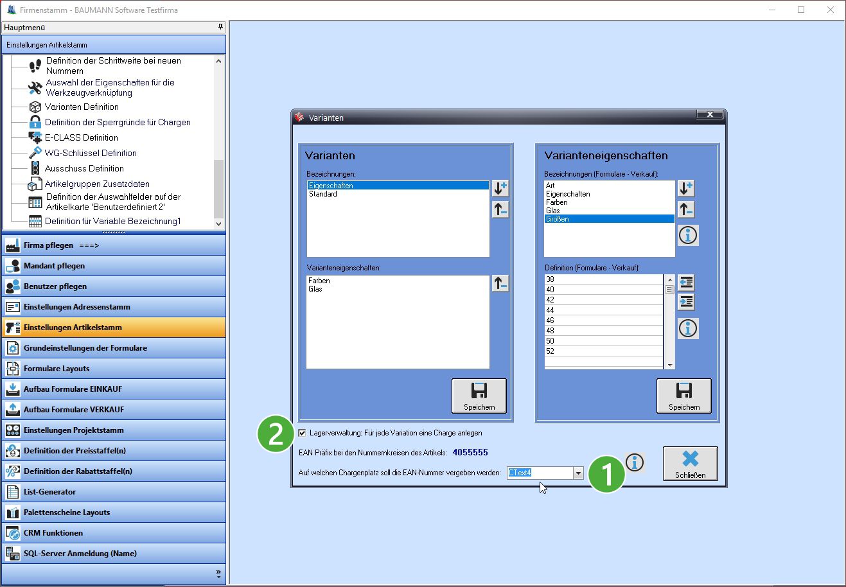
Task: Add new entry to Varianten Bezeichnungen list
Action: coord(500,188)
